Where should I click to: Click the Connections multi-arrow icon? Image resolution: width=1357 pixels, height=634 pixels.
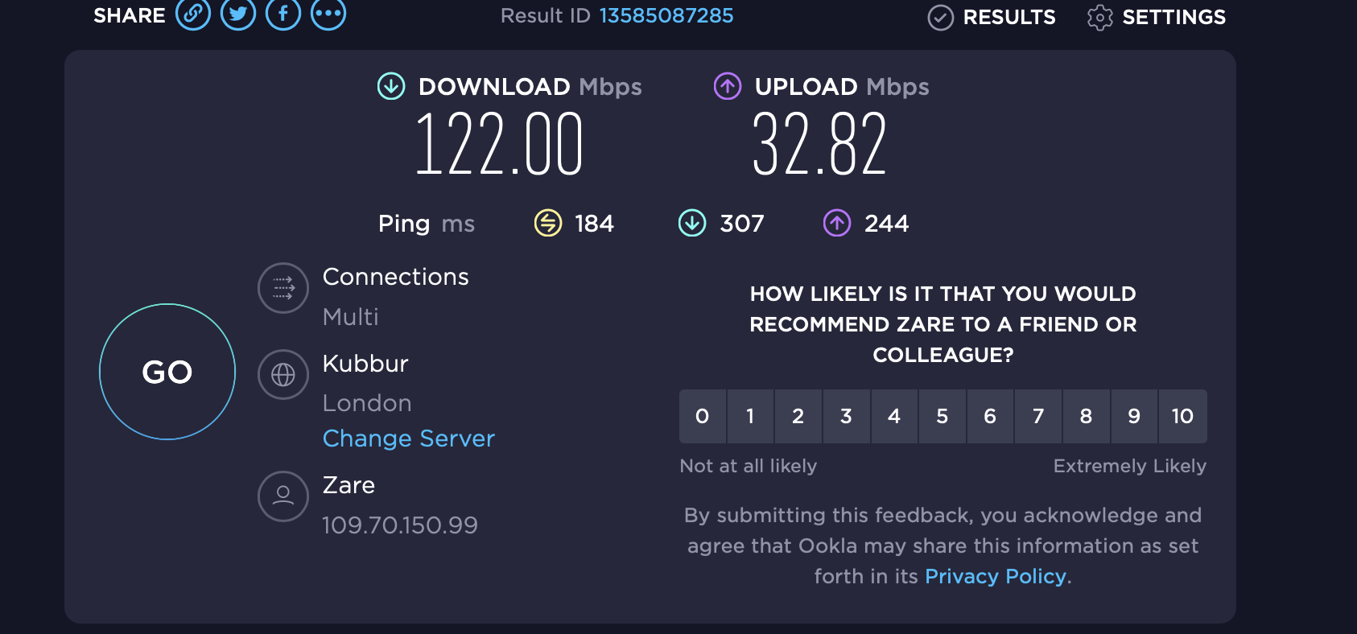[283, 288]
